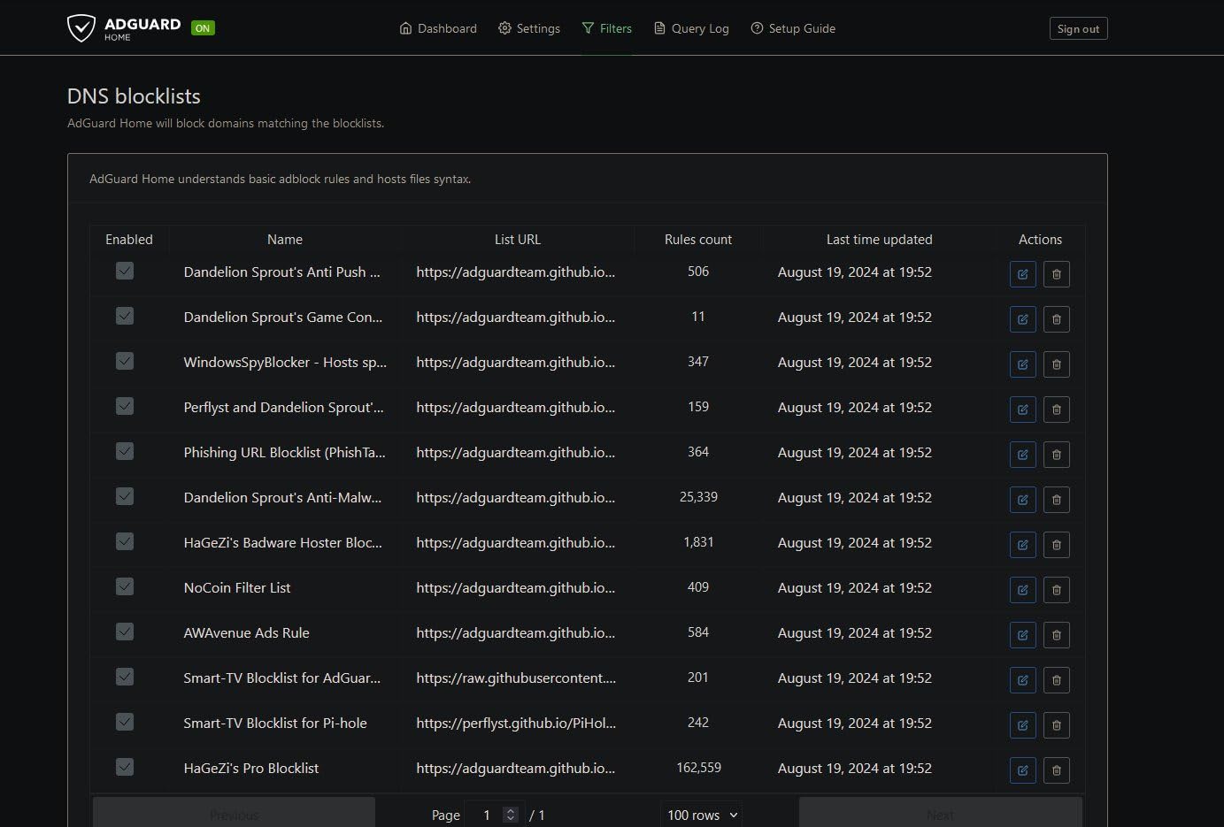The image size is (1224, 827).
Task: Toggle Perflyst and Dandelion Sprout's checkbox
Action: [x=125, y=406]
